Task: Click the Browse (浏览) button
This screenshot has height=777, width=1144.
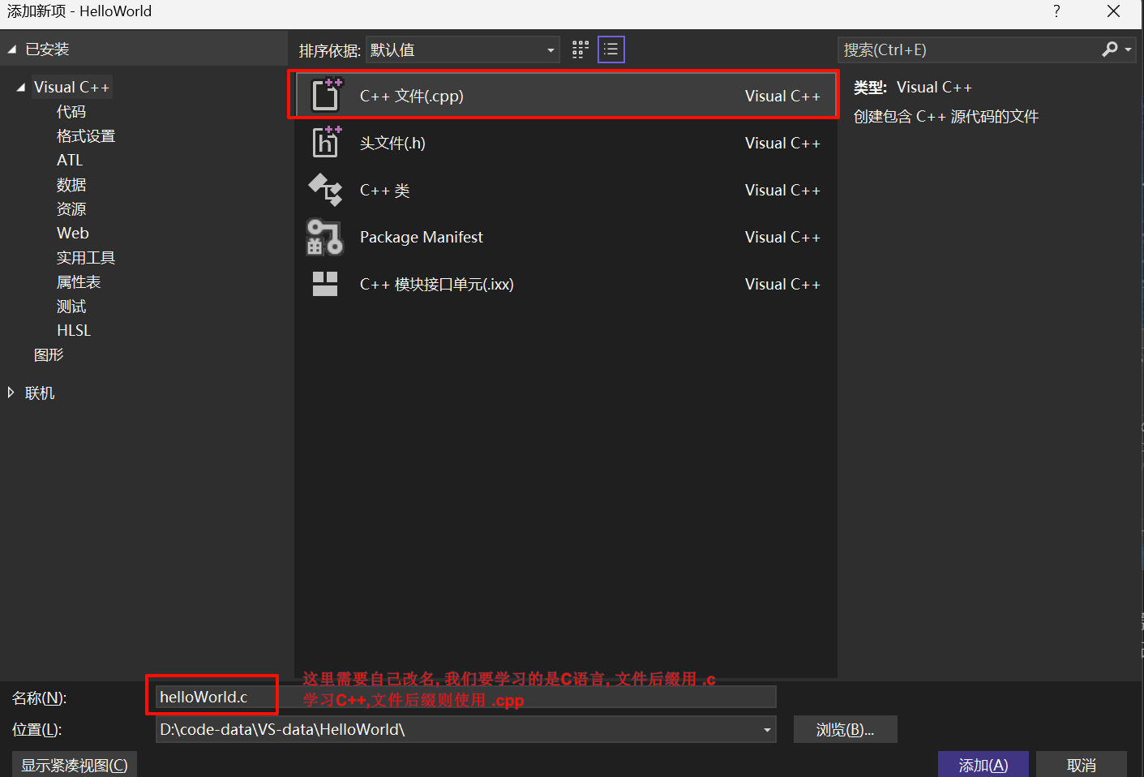Action: pos(845,730)
